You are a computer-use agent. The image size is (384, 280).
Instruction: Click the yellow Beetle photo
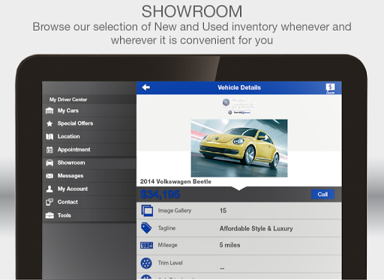click(239, 148)
